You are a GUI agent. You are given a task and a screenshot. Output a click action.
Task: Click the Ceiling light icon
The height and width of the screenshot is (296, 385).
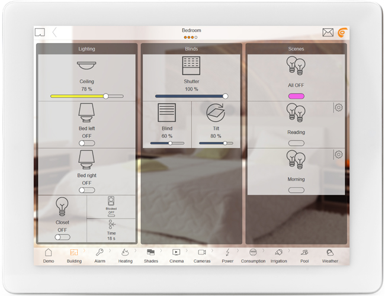pos(87,66)
